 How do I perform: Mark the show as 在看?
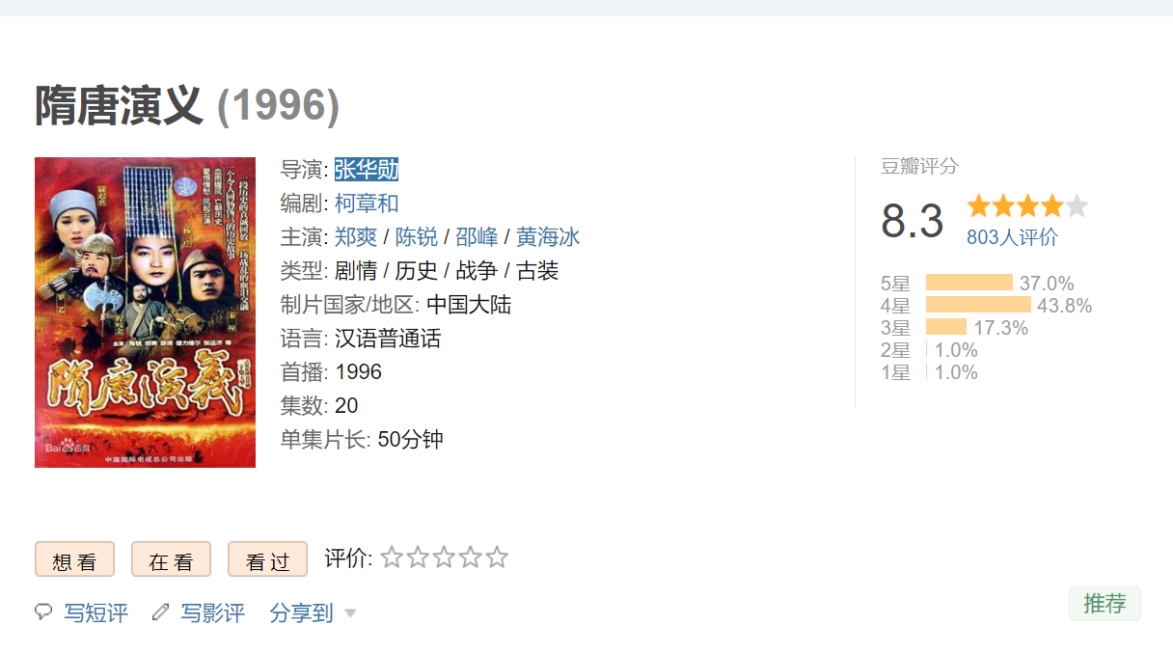click(x=171, y=559)
